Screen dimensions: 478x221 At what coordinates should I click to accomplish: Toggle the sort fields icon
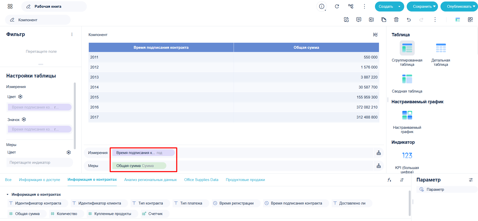coord(402,180)
